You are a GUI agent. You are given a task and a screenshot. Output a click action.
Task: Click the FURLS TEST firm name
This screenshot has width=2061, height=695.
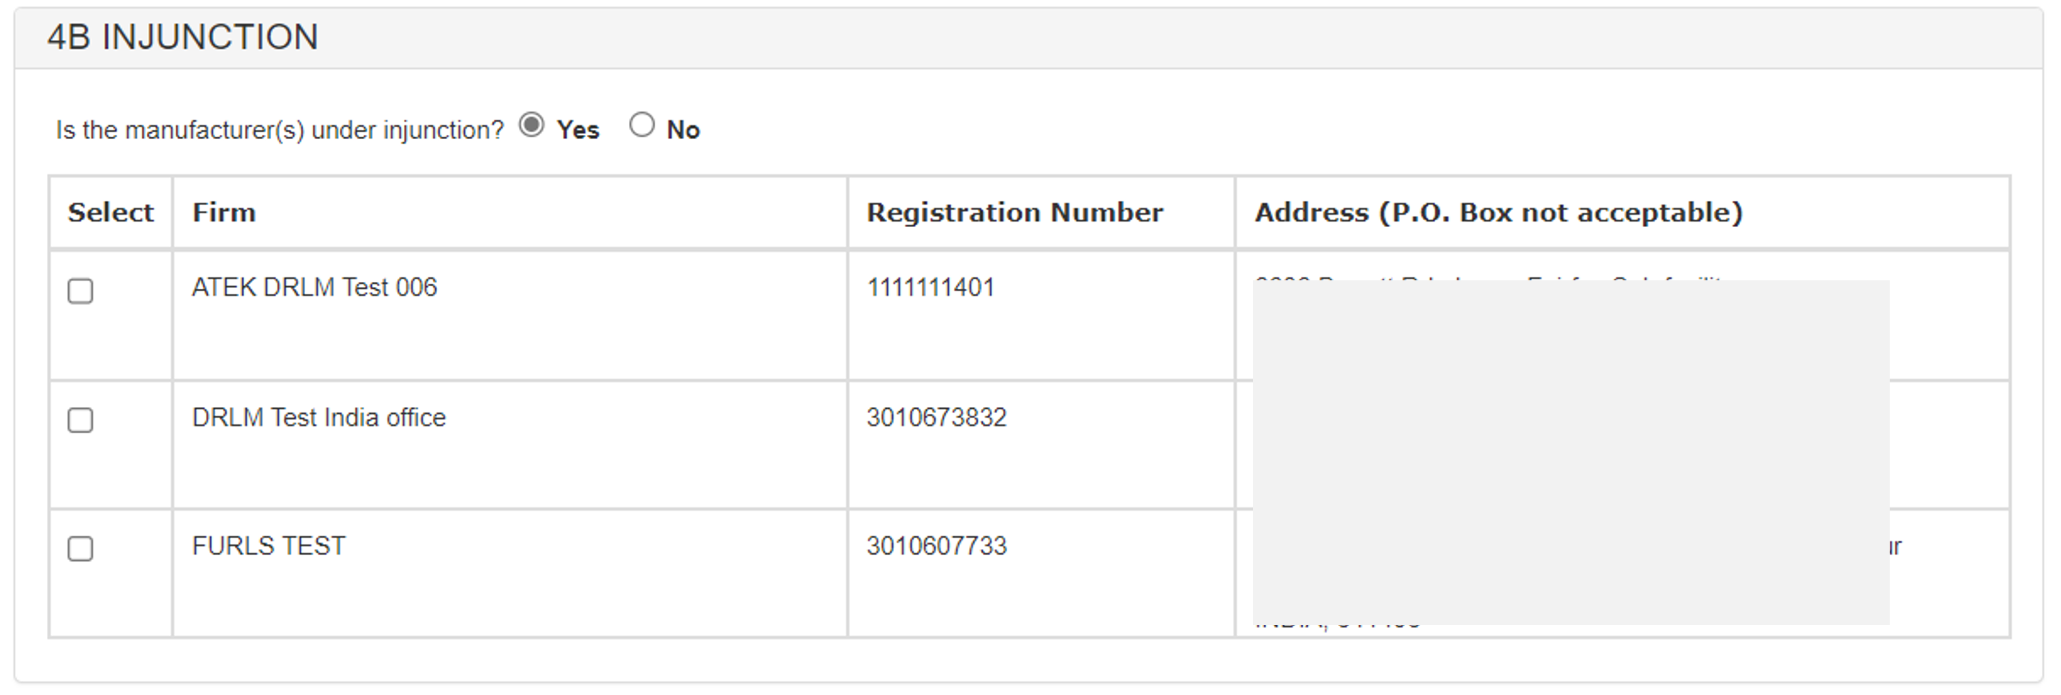(269, 546)
